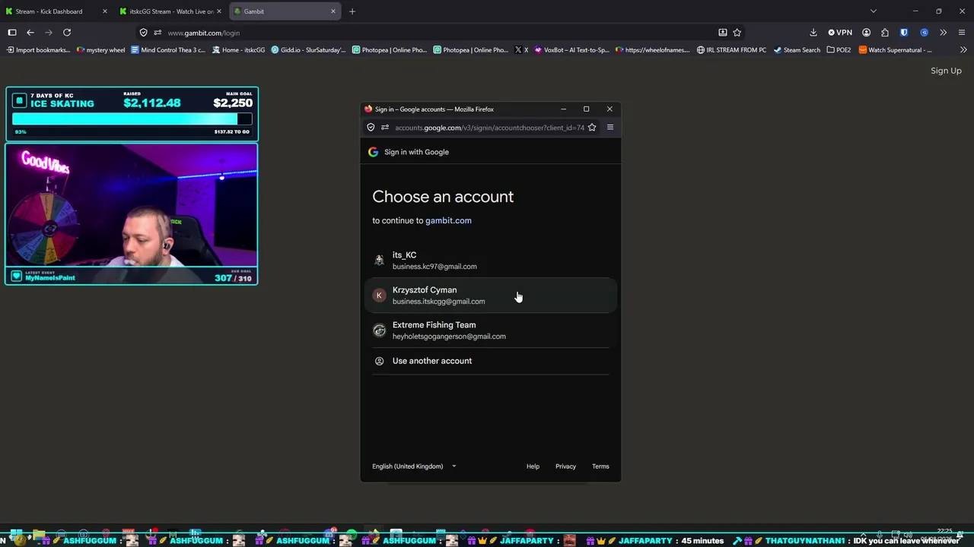This screenshot has width=974, height=547.
Task: Minimize the Google sign-in popup window
Action: [563, 109]
